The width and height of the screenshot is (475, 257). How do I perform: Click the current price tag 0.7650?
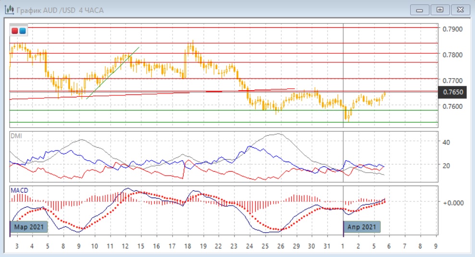click(453, 92)
